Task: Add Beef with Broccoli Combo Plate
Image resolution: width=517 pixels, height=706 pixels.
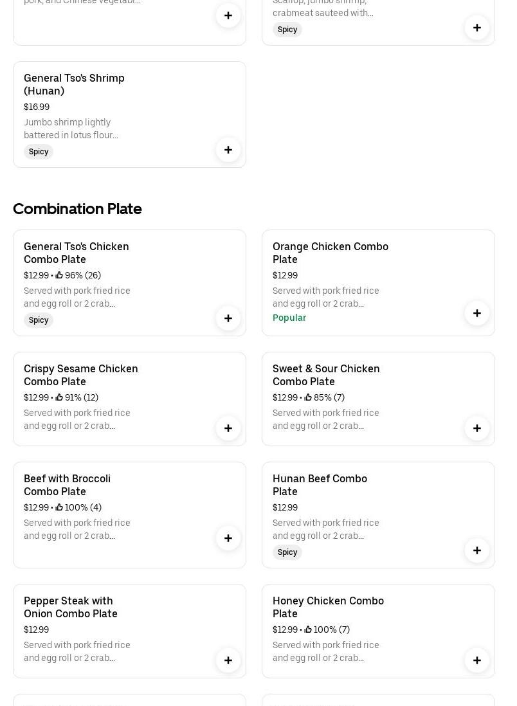Action: 228,538
